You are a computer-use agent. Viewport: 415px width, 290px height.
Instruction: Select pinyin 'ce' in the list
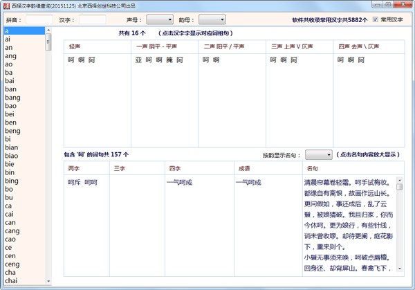pyautogui.click(x=24, y=248)
